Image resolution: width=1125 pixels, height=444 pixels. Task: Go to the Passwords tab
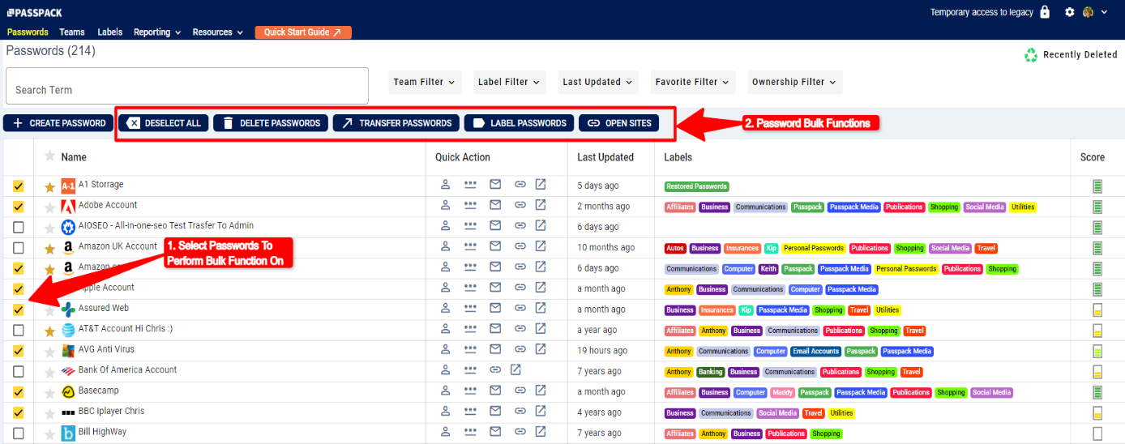[x=28, y=32]
